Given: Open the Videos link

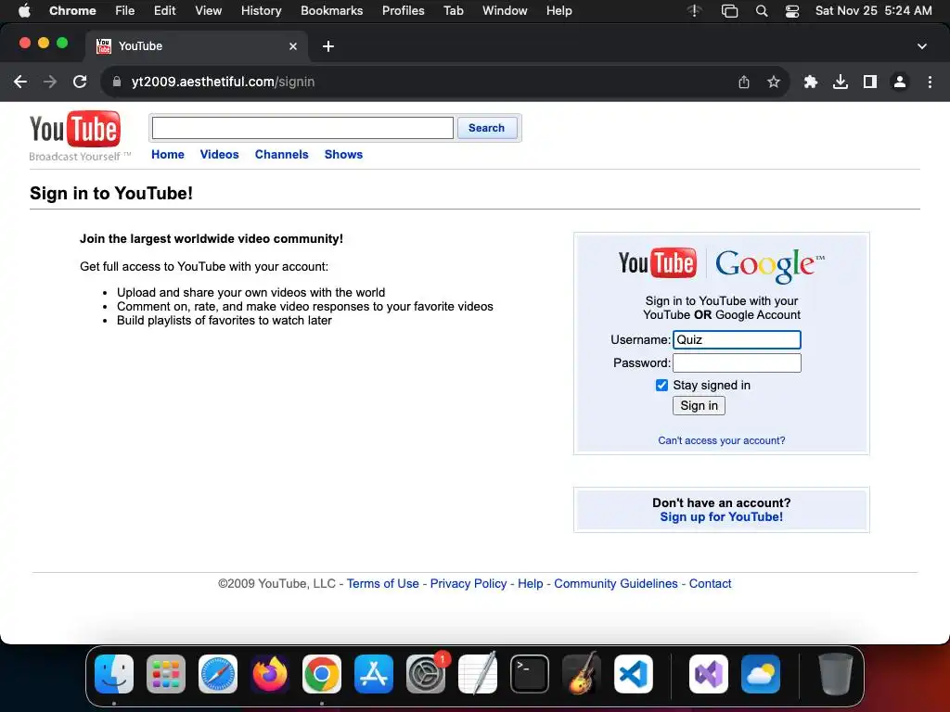Looking at the screenshot, I should 219,155.
